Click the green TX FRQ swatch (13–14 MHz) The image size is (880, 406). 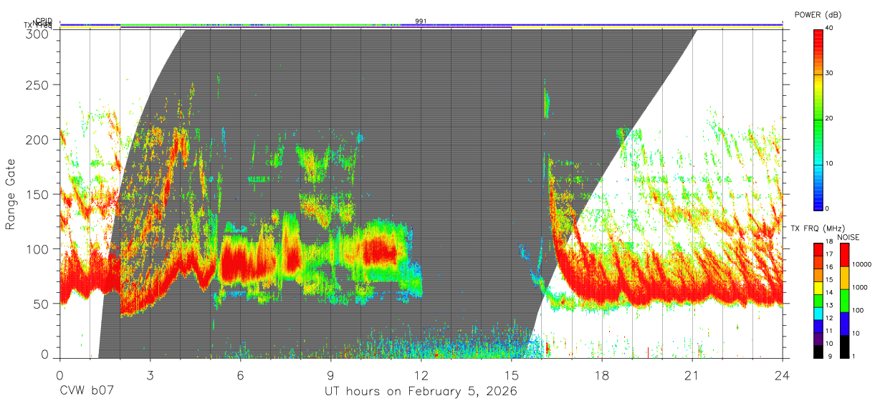tap(818, 301)
